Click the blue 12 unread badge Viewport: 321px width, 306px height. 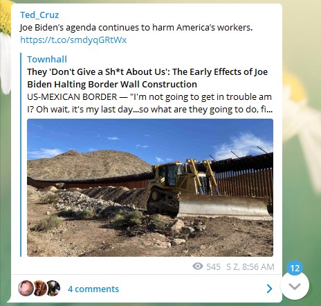(x=295, y=268)
